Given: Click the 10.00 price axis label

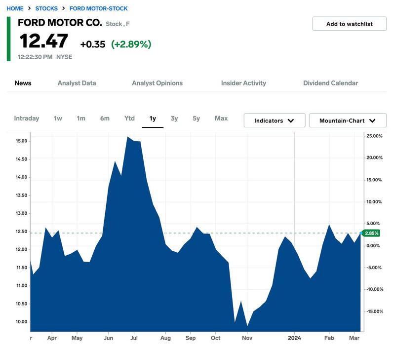Looking at the screenshot, I should [21, 322].
